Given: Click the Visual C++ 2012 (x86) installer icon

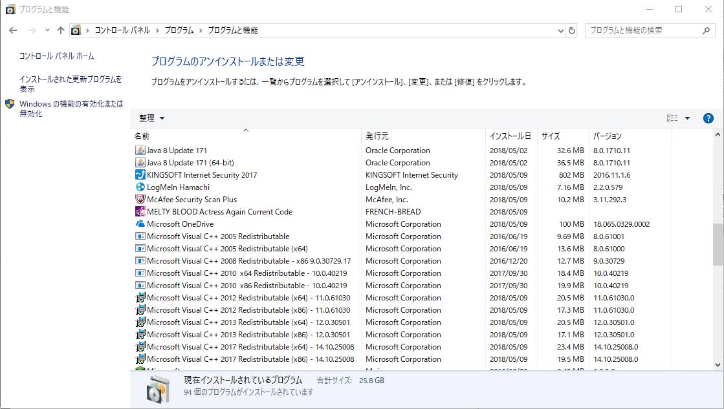Looking at the screenshot, I should [x=140, y=310].
